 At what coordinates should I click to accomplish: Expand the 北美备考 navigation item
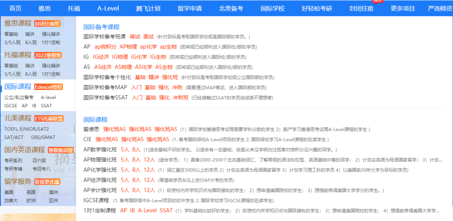[x=231, y=8]
